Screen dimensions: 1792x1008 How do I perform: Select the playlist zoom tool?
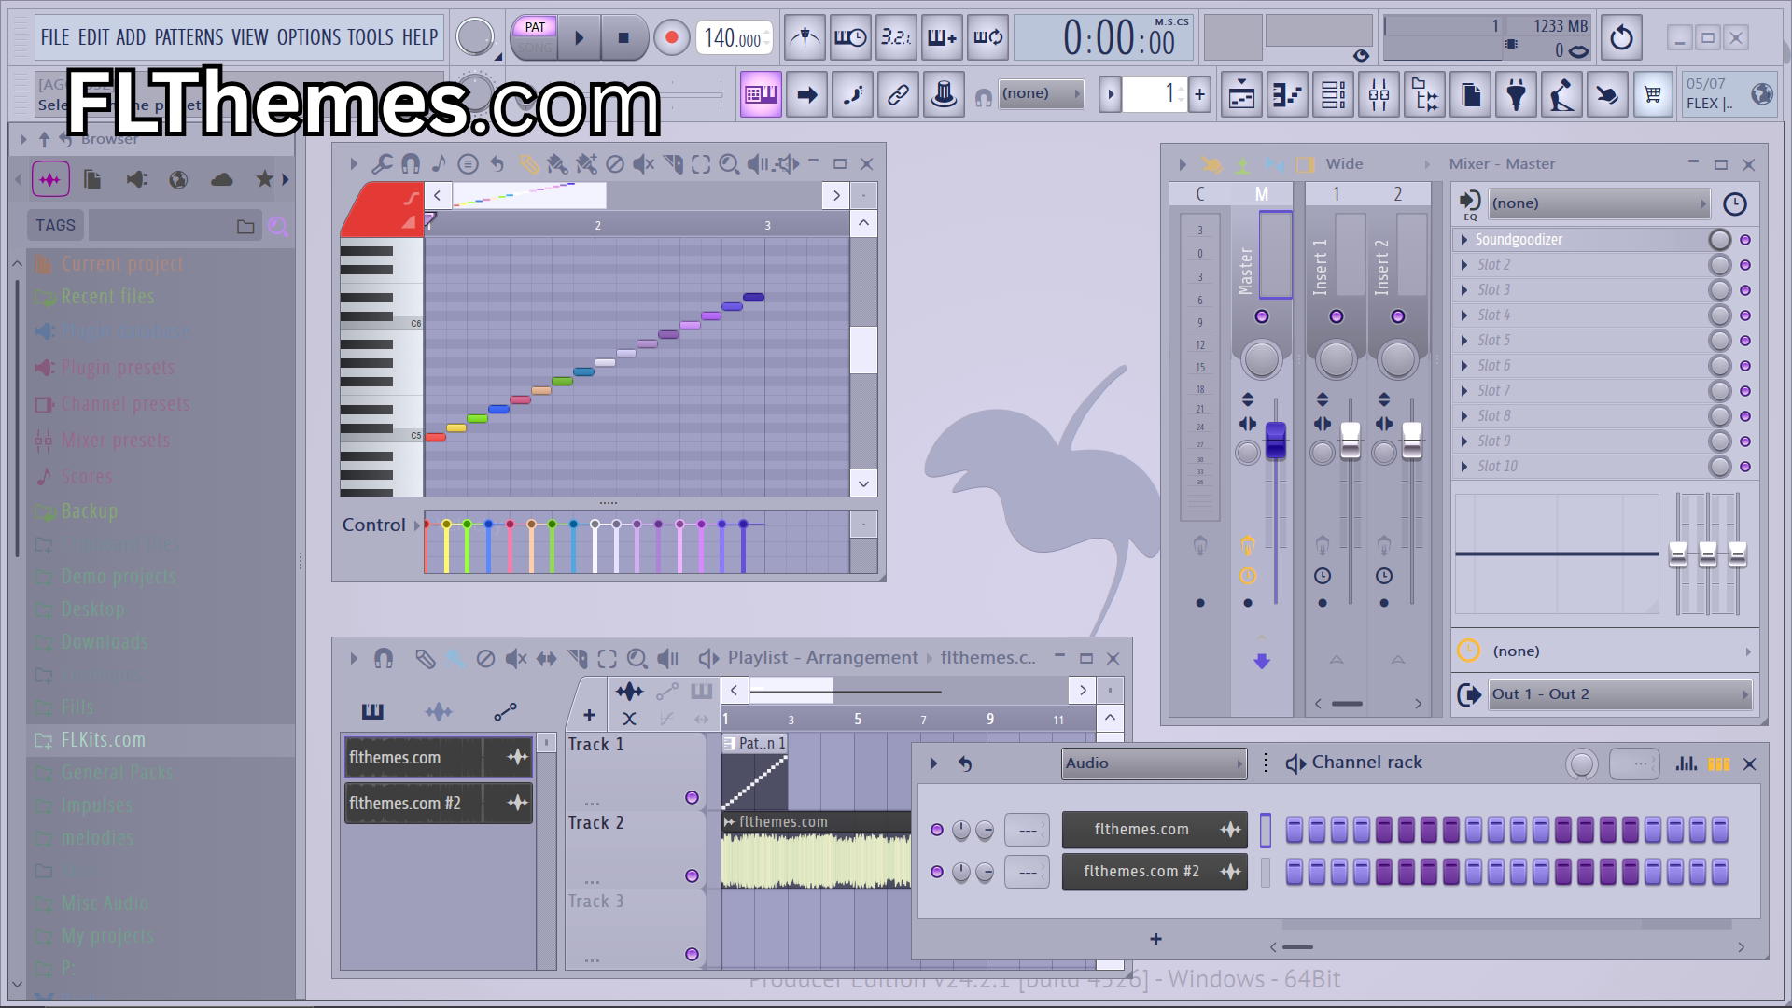637,659
